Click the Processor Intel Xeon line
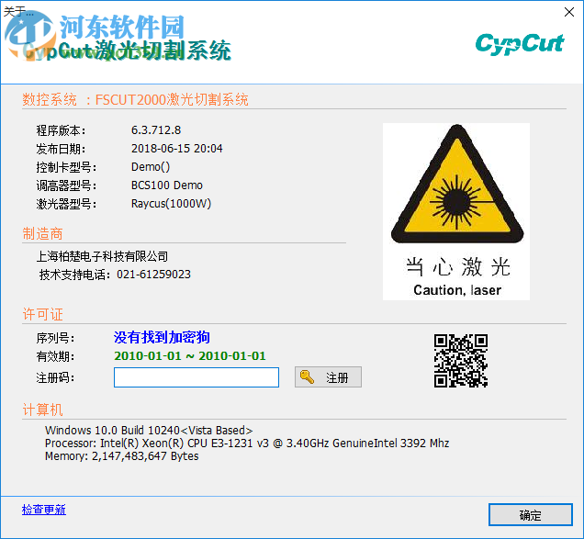The width and height of the screenshot is (584, 539). tap(247, 444)
